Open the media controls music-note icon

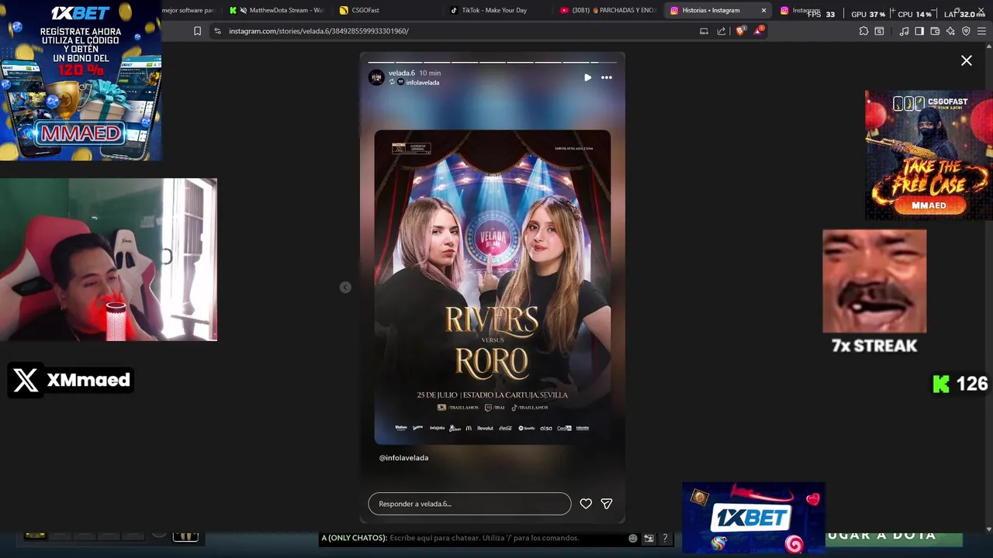[904, 31]
